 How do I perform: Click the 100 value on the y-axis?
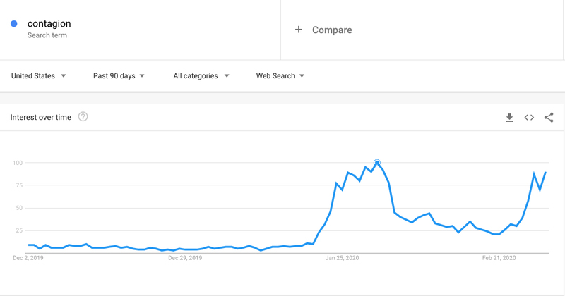tap(18, 163)
